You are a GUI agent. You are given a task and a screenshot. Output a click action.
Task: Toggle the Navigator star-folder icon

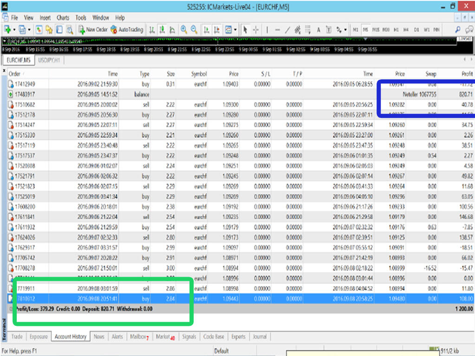click(49, 30)
